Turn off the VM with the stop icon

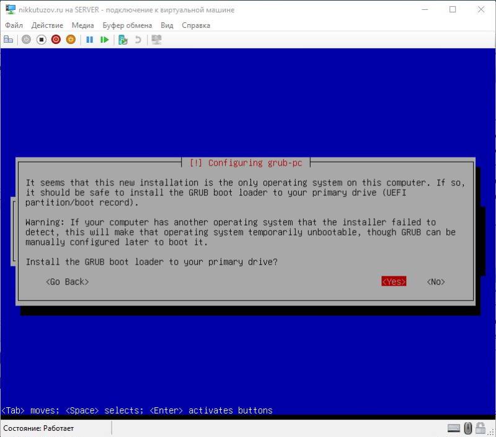[42, 39]
